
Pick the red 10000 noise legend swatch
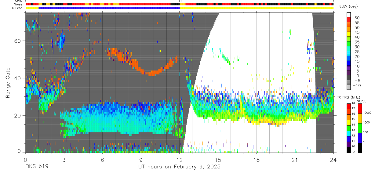click(x=360, y=109)
